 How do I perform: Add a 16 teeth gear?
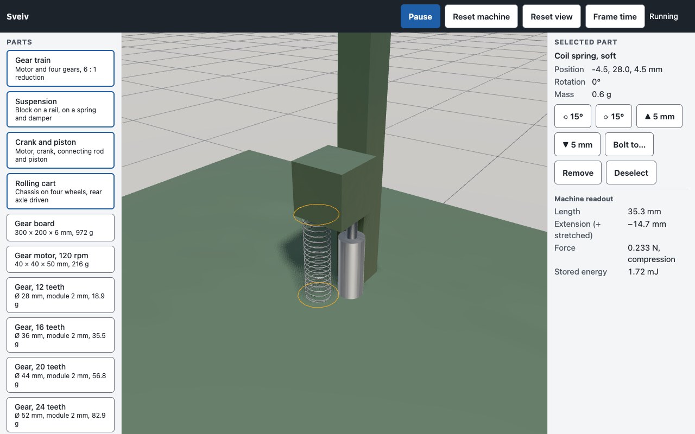tap(60, 335)
